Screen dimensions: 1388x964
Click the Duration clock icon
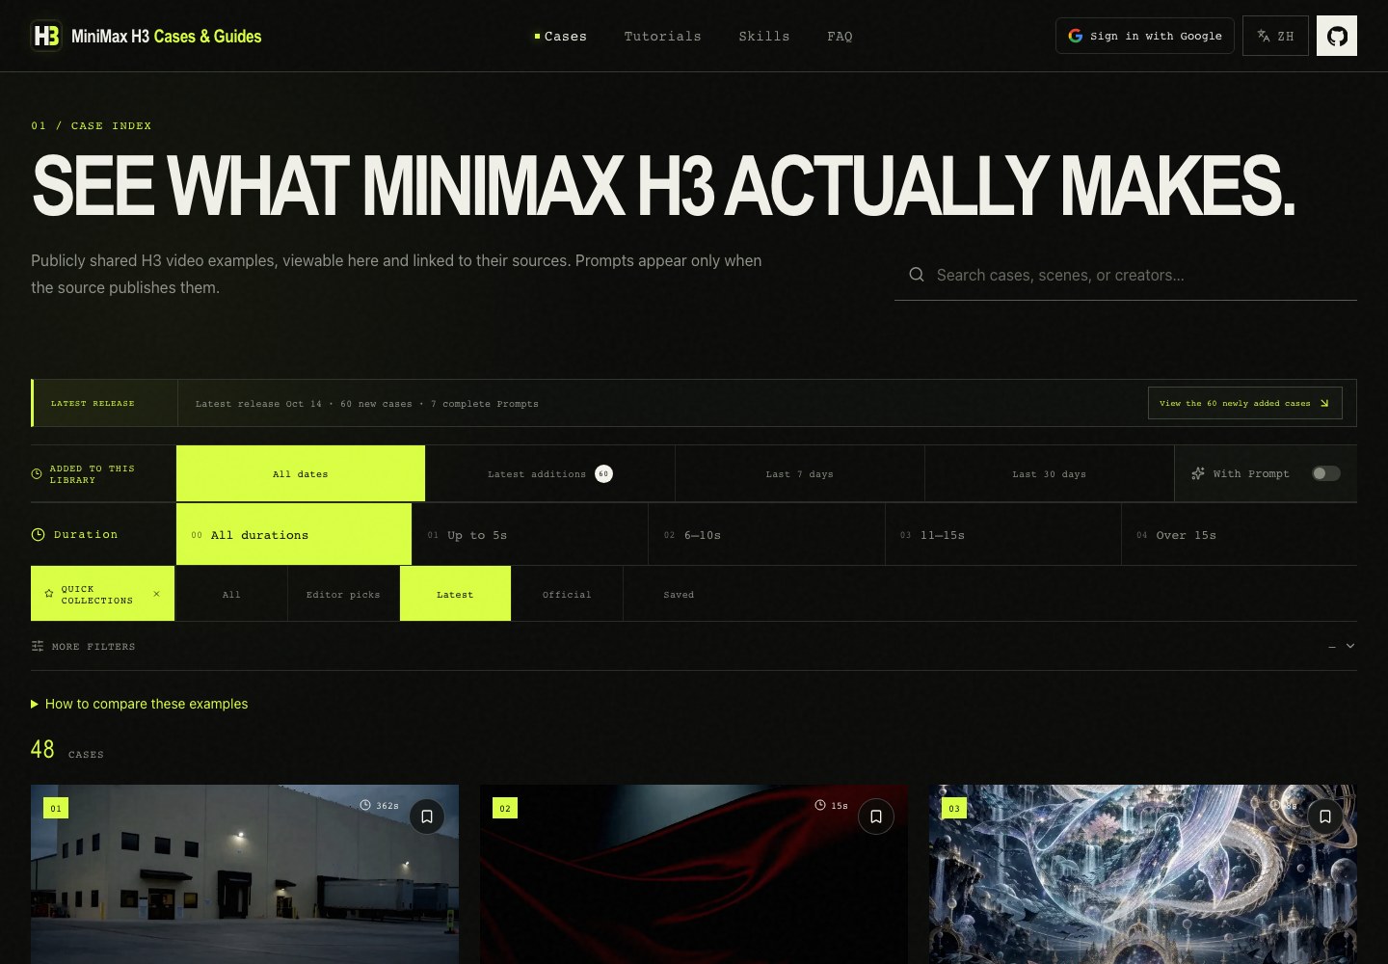[x=38, y=534]
